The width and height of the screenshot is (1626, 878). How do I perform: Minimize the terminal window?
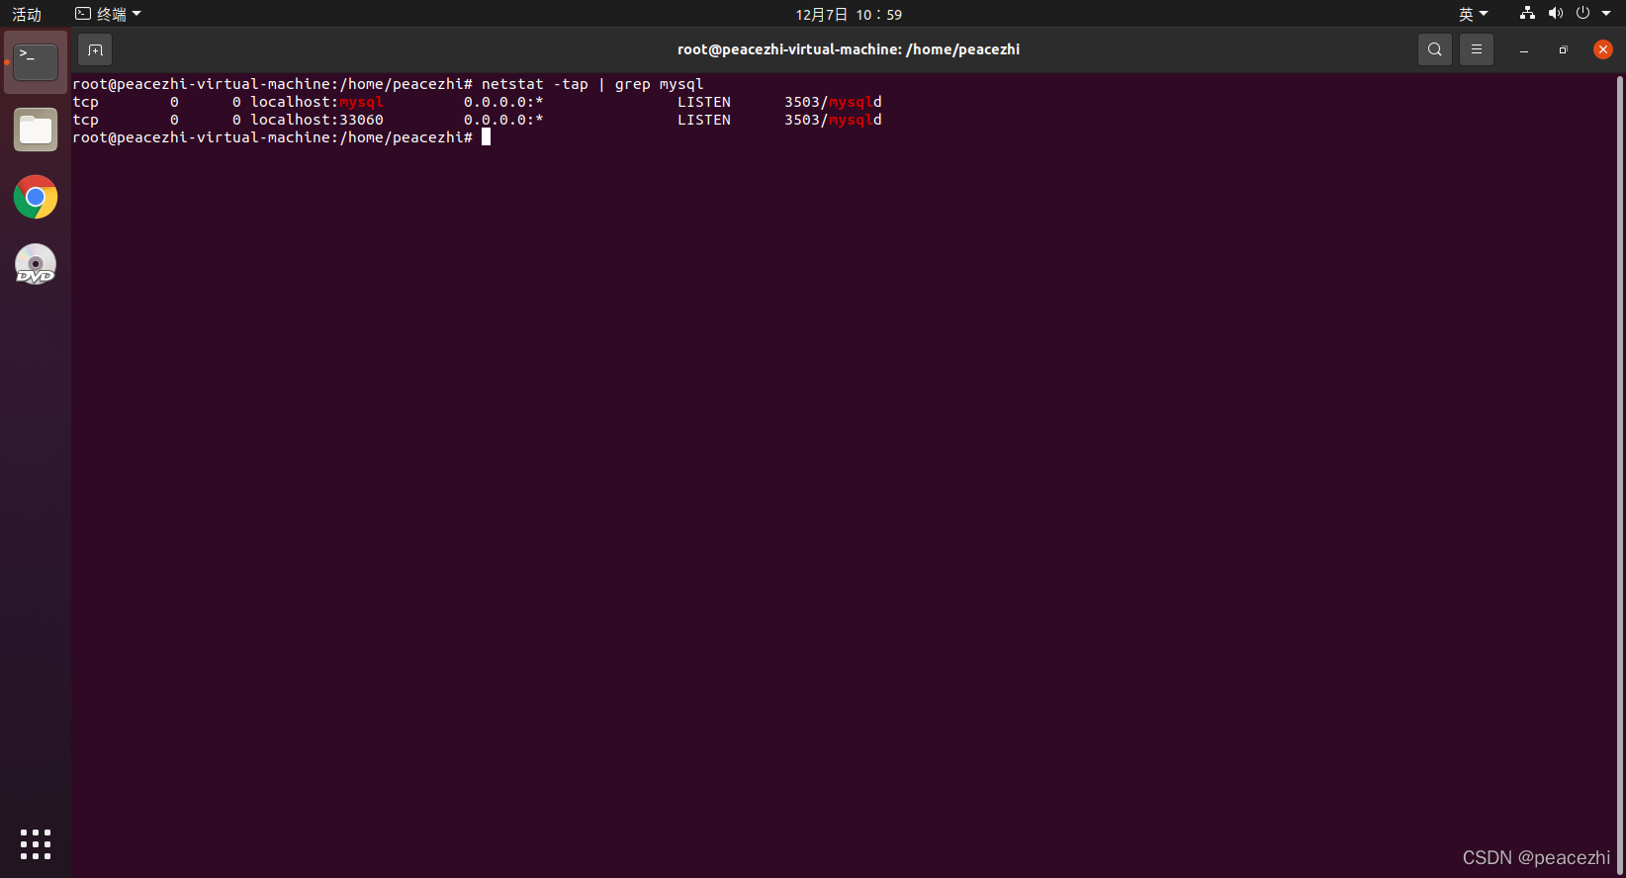tap(1524, 49)
